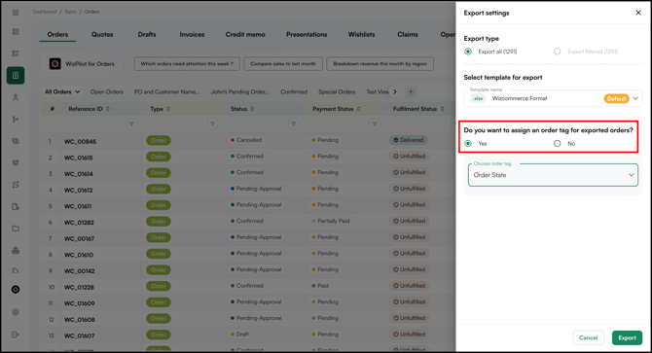Screen dimensions: 652x353
Task: Open the hamburger menu in the sidebar
Action: 16,13
